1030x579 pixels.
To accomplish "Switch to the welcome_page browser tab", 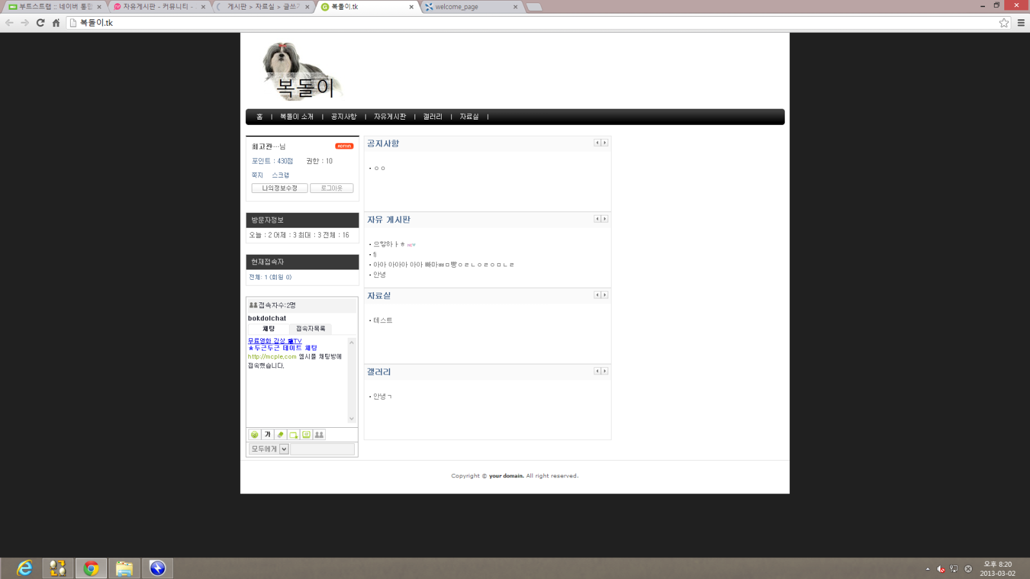I will pyautogui.click(x=471, y=7).
